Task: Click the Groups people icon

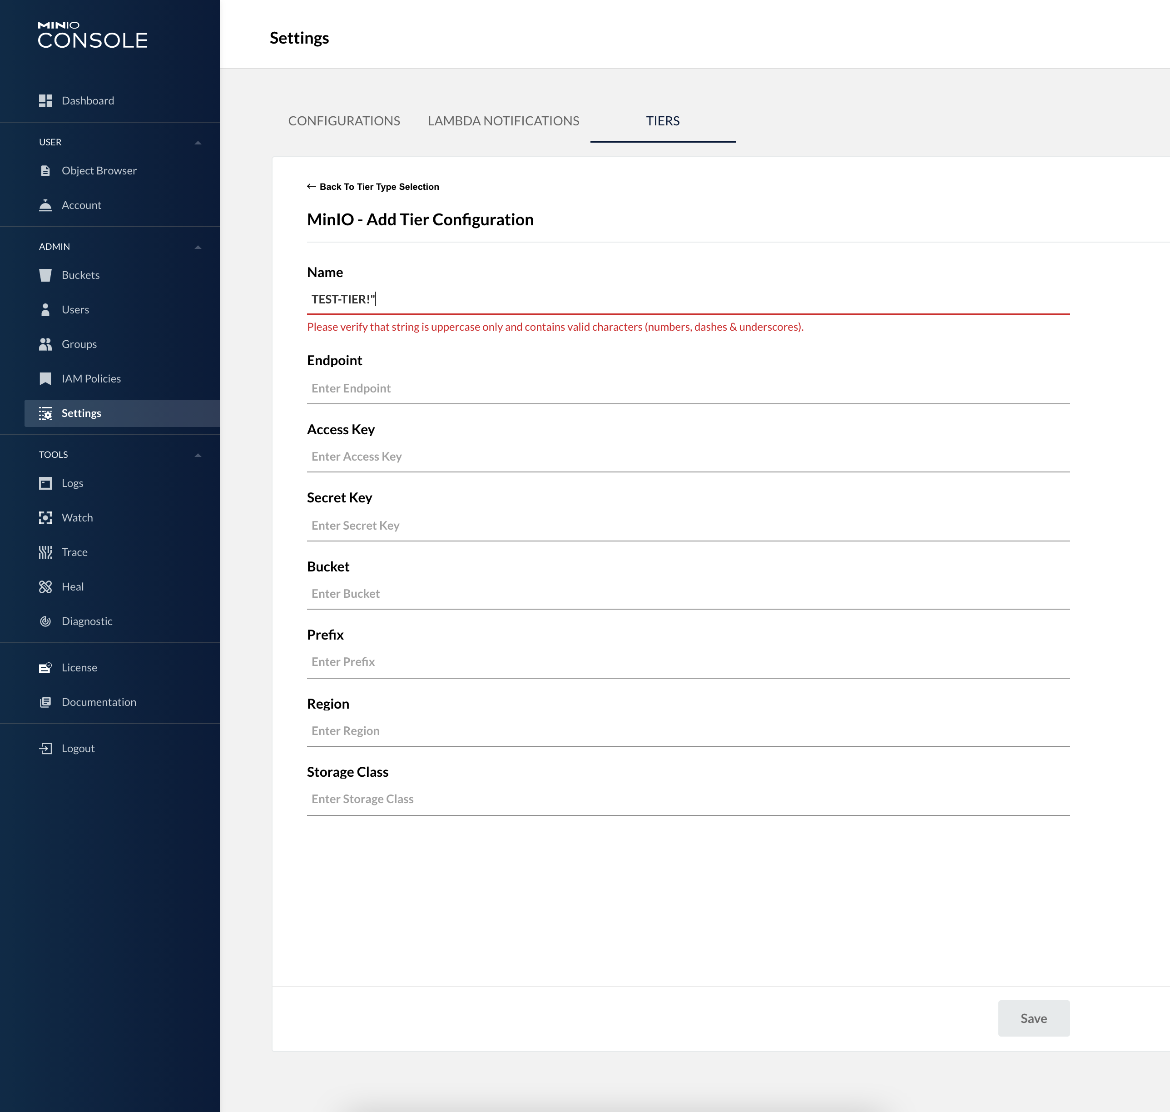Action: pyautogui.click(x=45, y=344)
